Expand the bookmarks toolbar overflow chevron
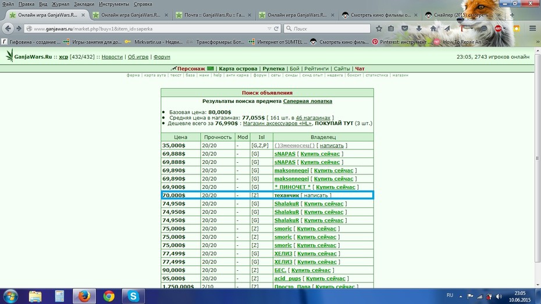Screen dimensions: 541x304 pyautogui.click(x=537, y=42)
